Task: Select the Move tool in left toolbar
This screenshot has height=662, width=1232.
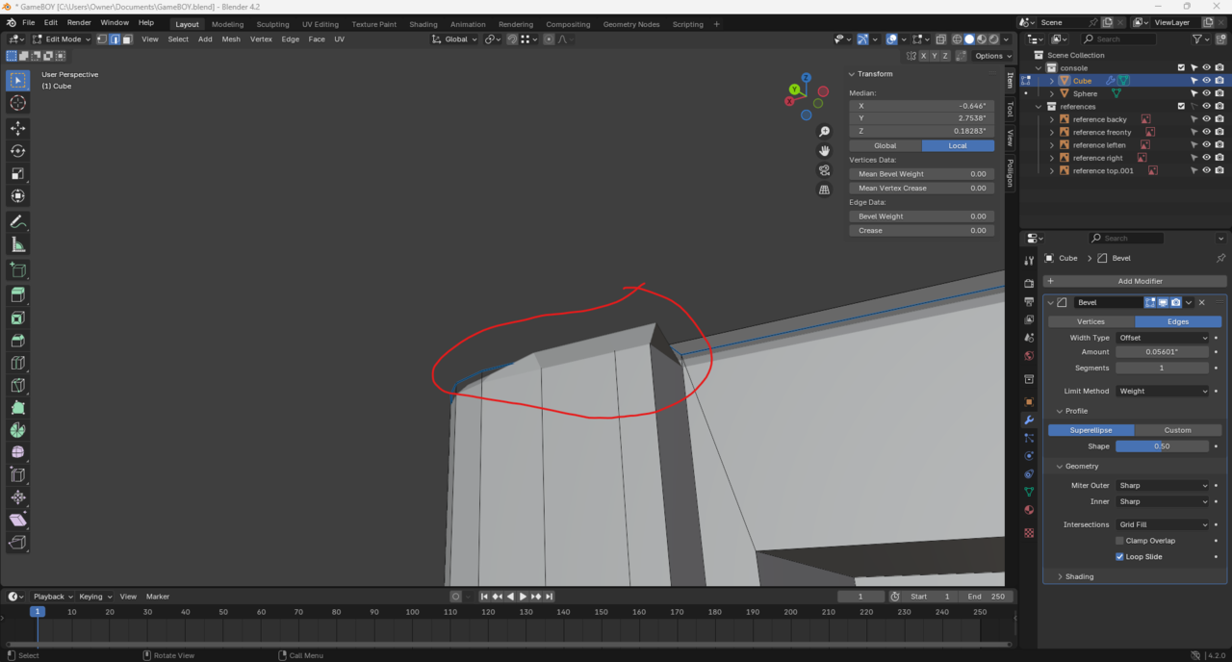Action: 17,128
